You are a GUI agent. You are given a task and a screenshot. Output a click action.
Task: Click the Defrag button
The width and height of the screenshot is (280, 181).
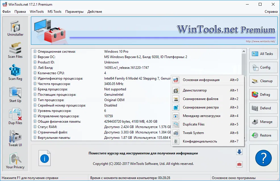point(264,95)
